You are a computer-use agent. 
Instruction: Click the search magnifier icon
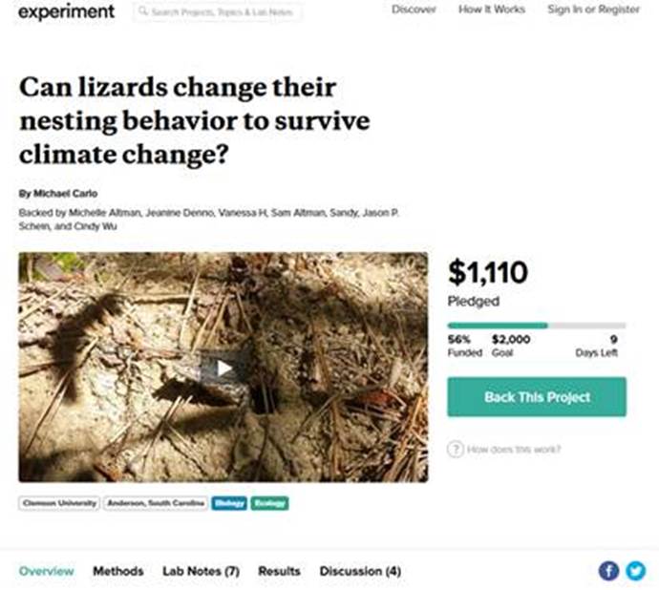pyautogui.click(x=143, y=12)
